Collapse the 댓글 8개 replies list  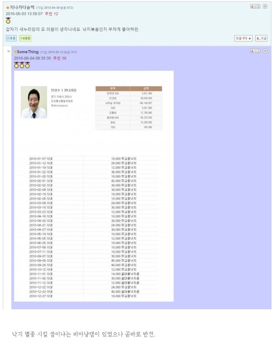(243, 38)
